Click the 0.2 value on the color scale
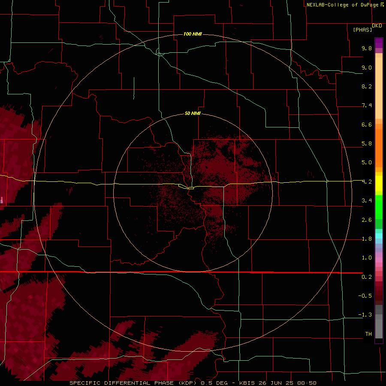This screenshot has width=386, height=386. click(x=367, y=277)
